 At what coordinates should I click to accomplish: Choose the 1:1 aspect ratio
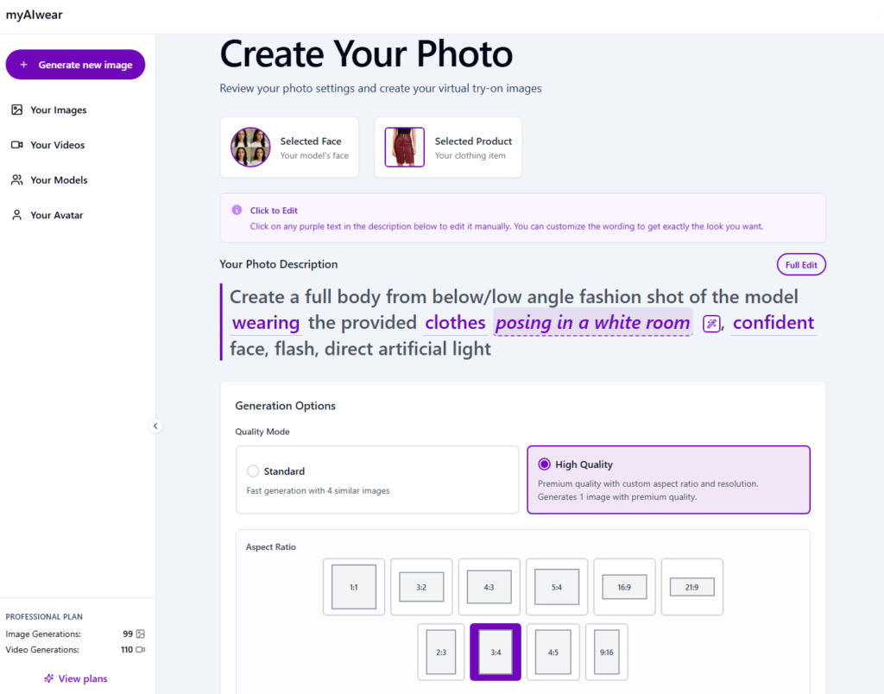[x=354, y=587]
